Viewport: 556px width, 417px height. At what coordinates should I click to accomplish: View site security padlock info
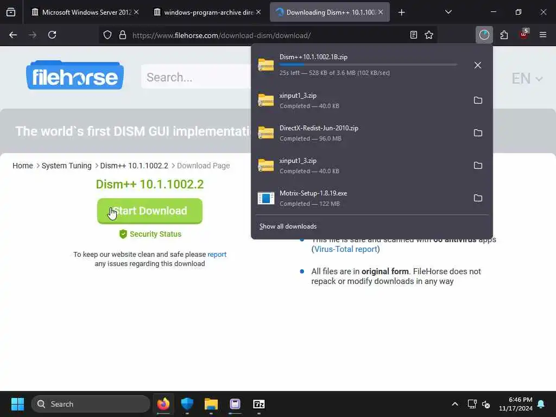123,35
